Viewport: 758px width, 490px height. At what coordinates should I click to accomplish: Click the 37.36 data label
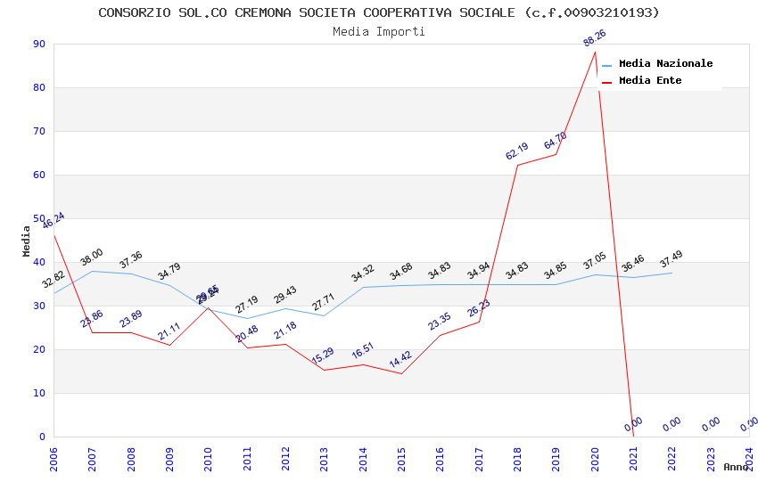pyautogui.click(x=130, y=260)
